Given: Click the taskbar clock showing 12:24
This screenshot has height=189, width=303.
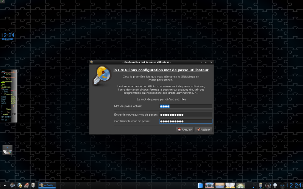Looking at the screenshot, I should [295, 186].
